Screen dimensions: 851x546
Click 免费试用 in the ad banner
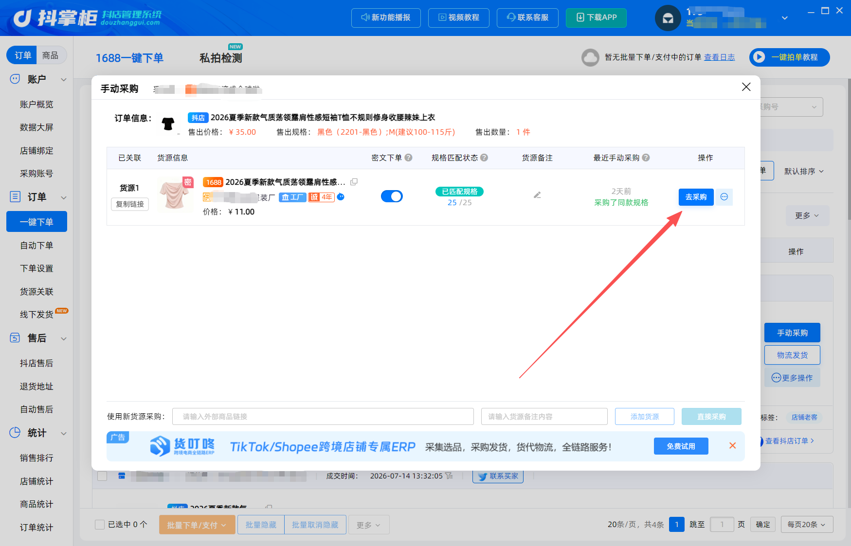(x=681, y=446)
